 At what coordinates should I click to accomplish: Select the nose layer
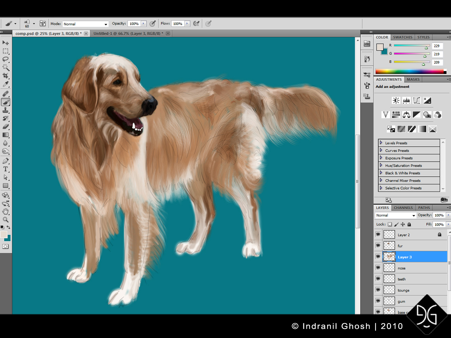pyautogui.click(x=402, y=268)
